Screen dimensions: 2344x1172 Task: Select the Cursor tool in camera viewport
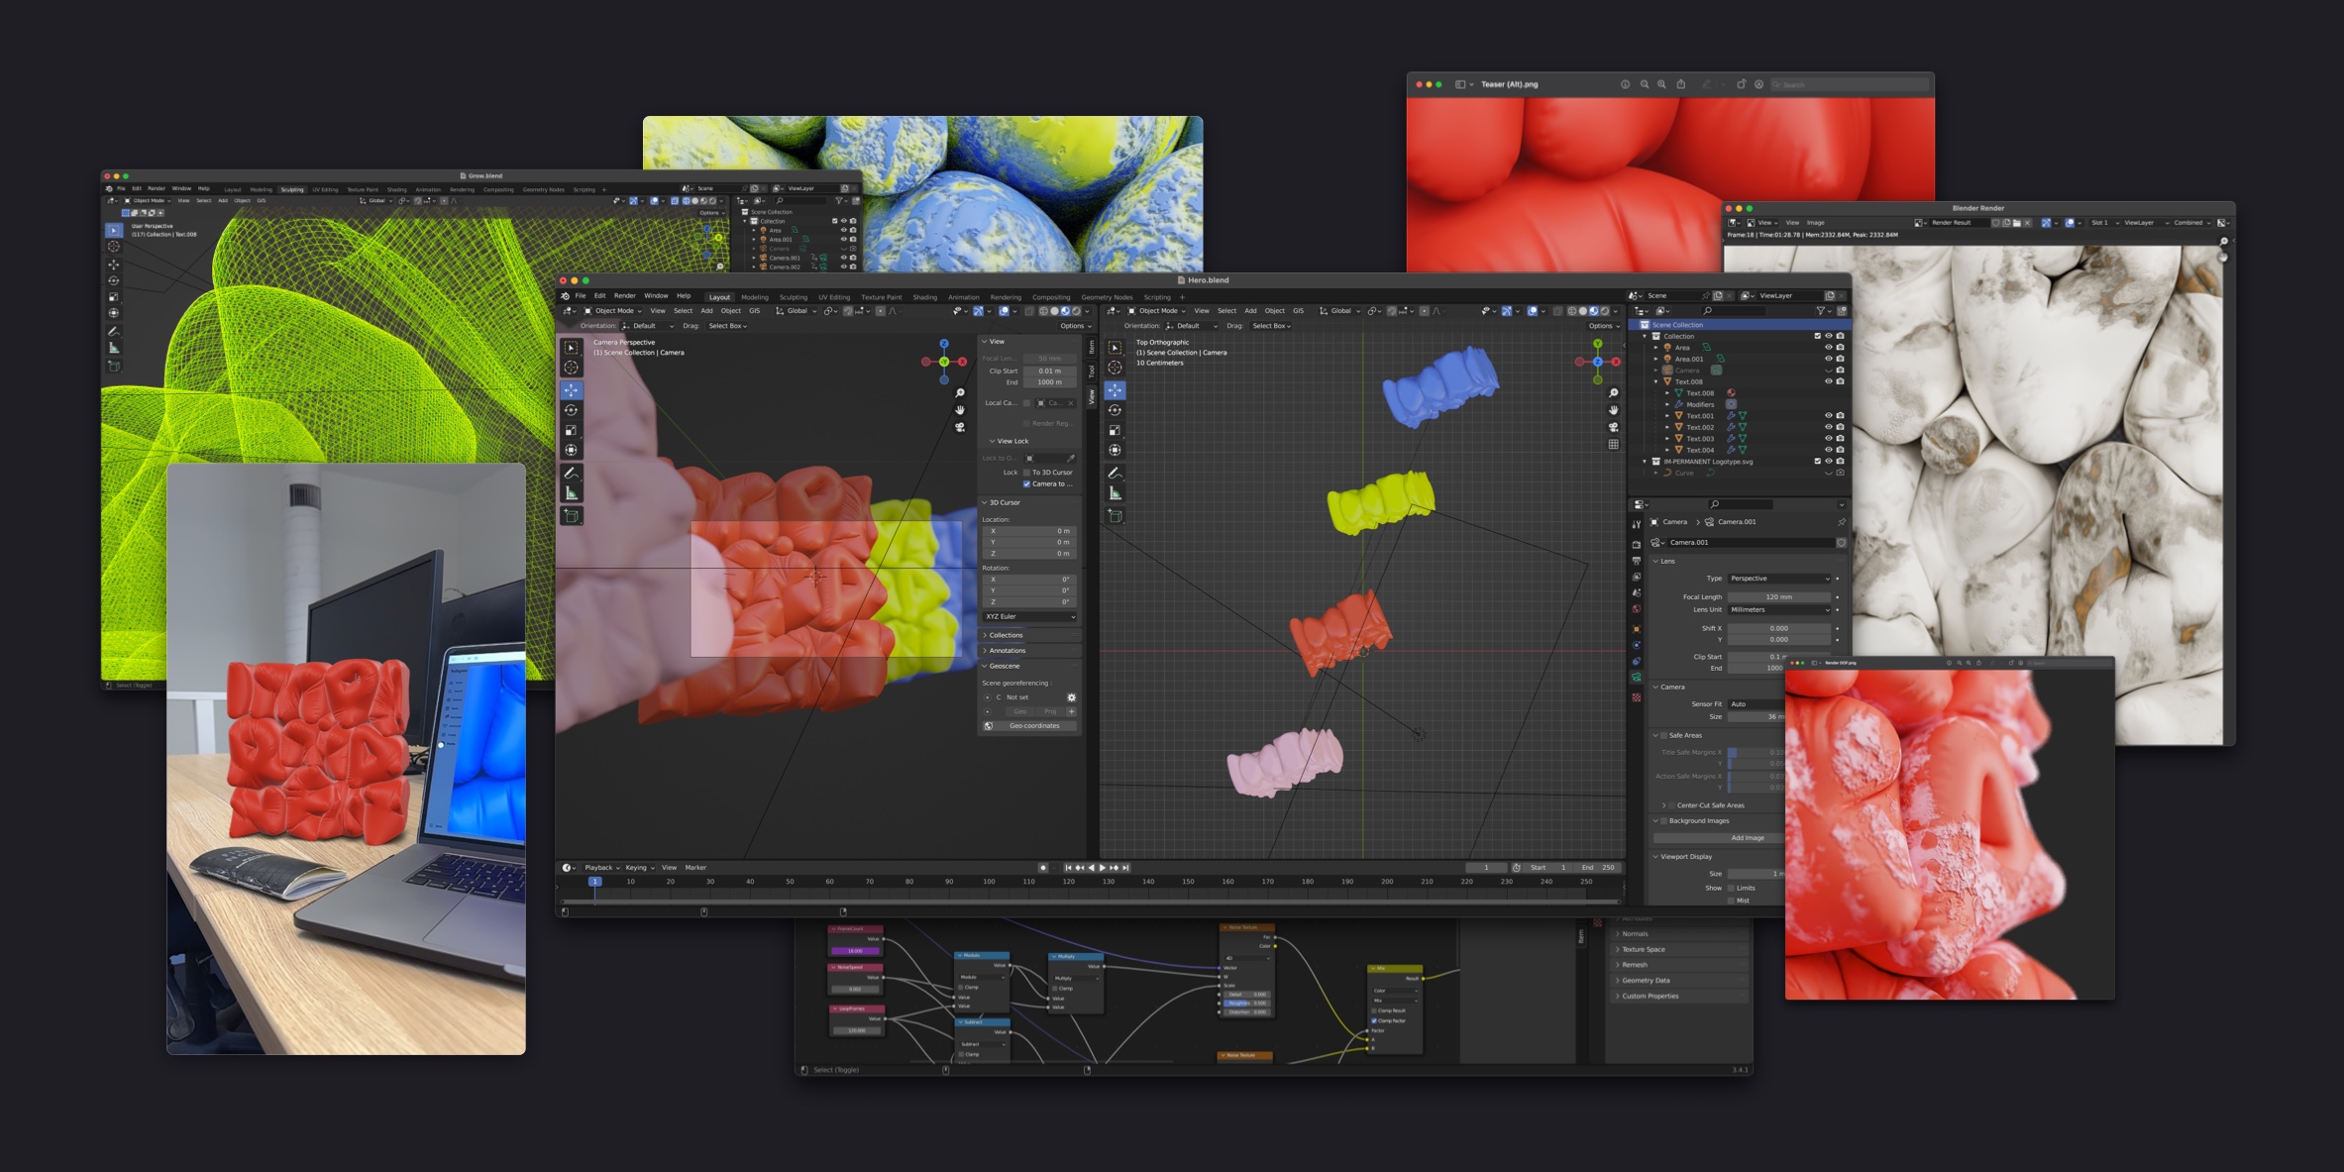572,368
